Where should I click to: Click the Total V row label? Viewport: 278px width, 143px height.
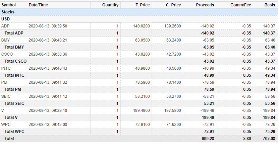click(11, 118)
